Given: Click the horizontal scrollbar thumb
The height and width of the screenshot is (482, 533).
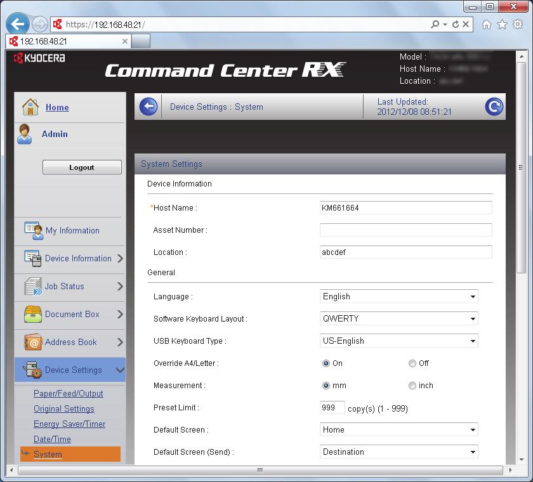Looking at the screenshot, I should tap(260, 470).
